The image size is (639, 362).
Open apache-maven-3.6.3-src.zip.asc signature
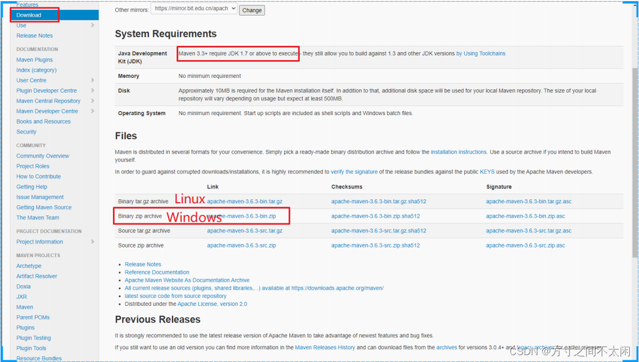click(x=526, y=245)
